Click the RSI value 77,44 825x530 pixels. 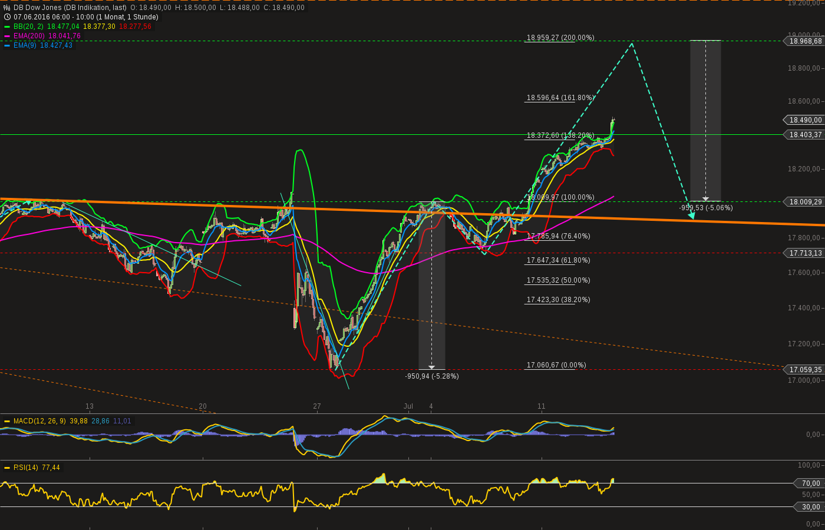[51, 468]
